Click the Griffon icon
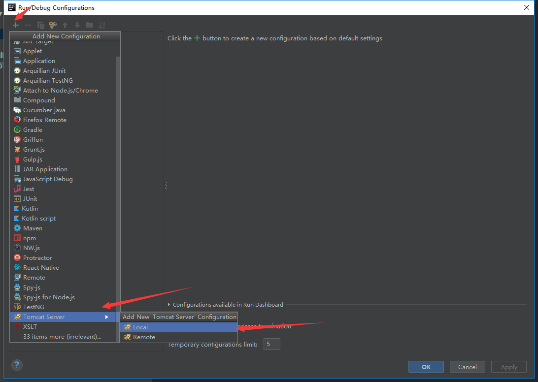Viewport: 538px width, 382px height. click(x=17, y=140)
